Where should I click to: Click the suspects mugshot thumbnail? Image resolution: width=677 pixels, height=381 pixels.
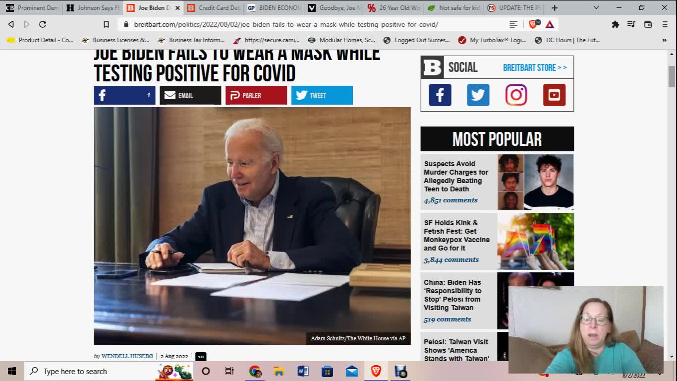click(535, 182)
